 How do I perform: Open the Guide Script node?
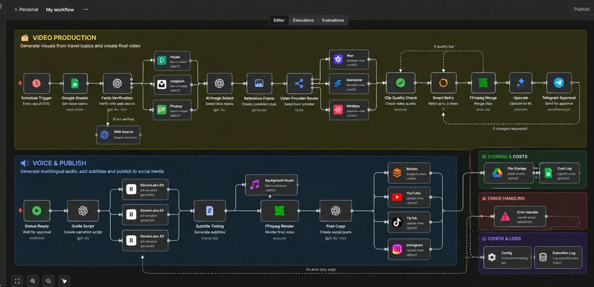(x=83, y=210)
